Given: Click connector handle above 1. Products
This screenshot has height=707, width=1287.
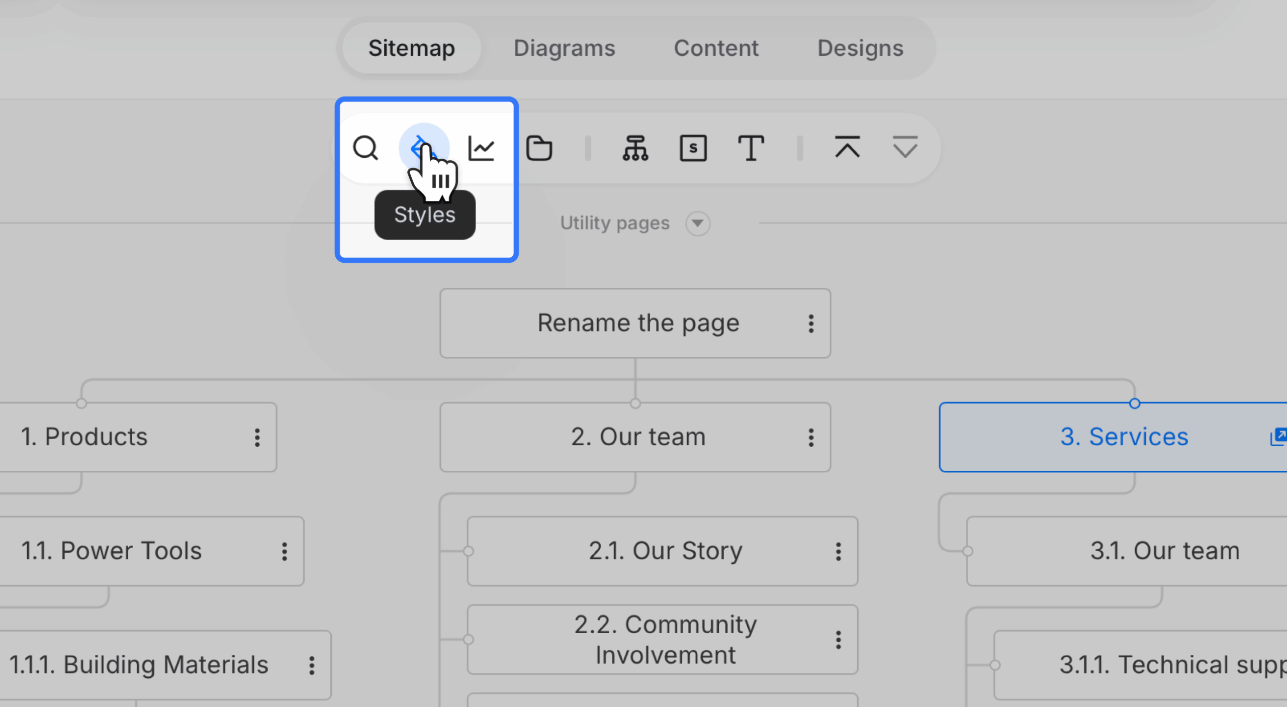Looking at the screenshot, I should click(x=81, y=403).
